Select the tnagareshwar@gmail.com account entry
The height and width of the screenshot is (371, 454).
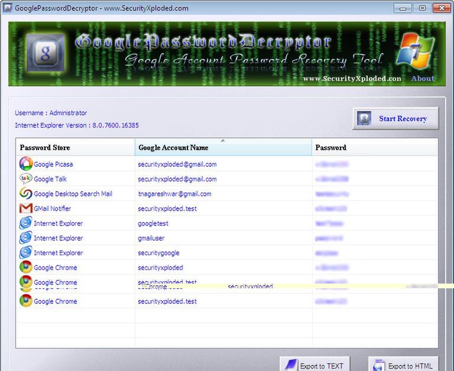[x=174, y=194]
